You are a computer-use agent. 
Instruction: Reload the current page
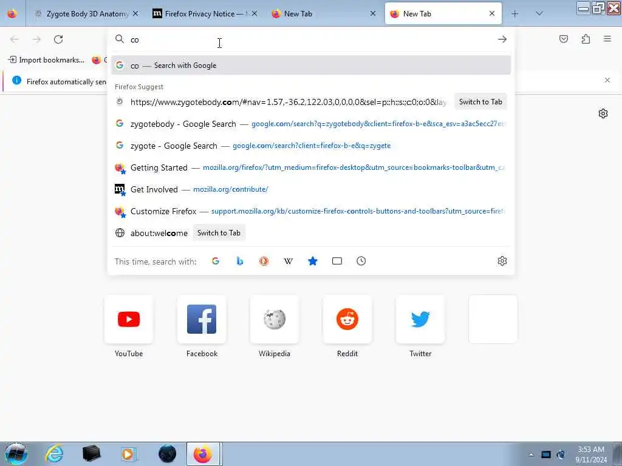58,39
